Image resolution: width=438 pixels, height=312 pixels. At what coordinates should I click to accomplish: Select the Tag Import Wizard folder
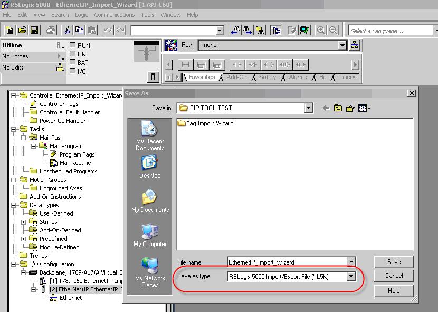(206, 123)
